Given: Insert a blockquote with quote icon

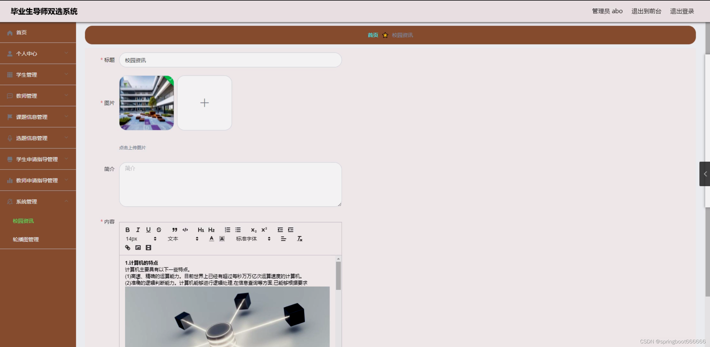Looking at the screenshot, I should point(175,230).
